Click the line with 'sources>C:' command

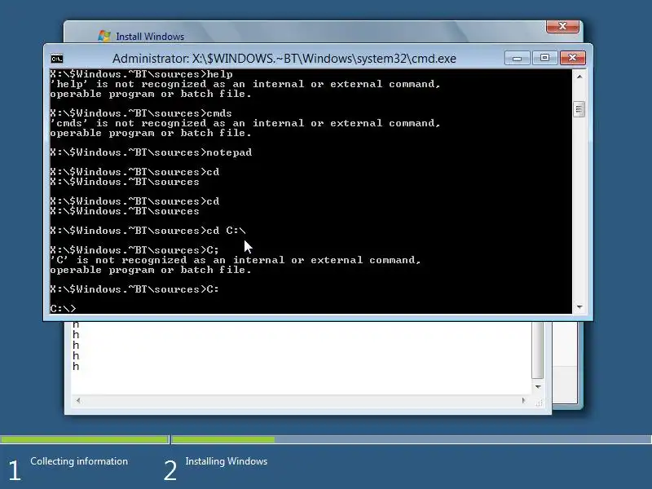click(134, 289)
